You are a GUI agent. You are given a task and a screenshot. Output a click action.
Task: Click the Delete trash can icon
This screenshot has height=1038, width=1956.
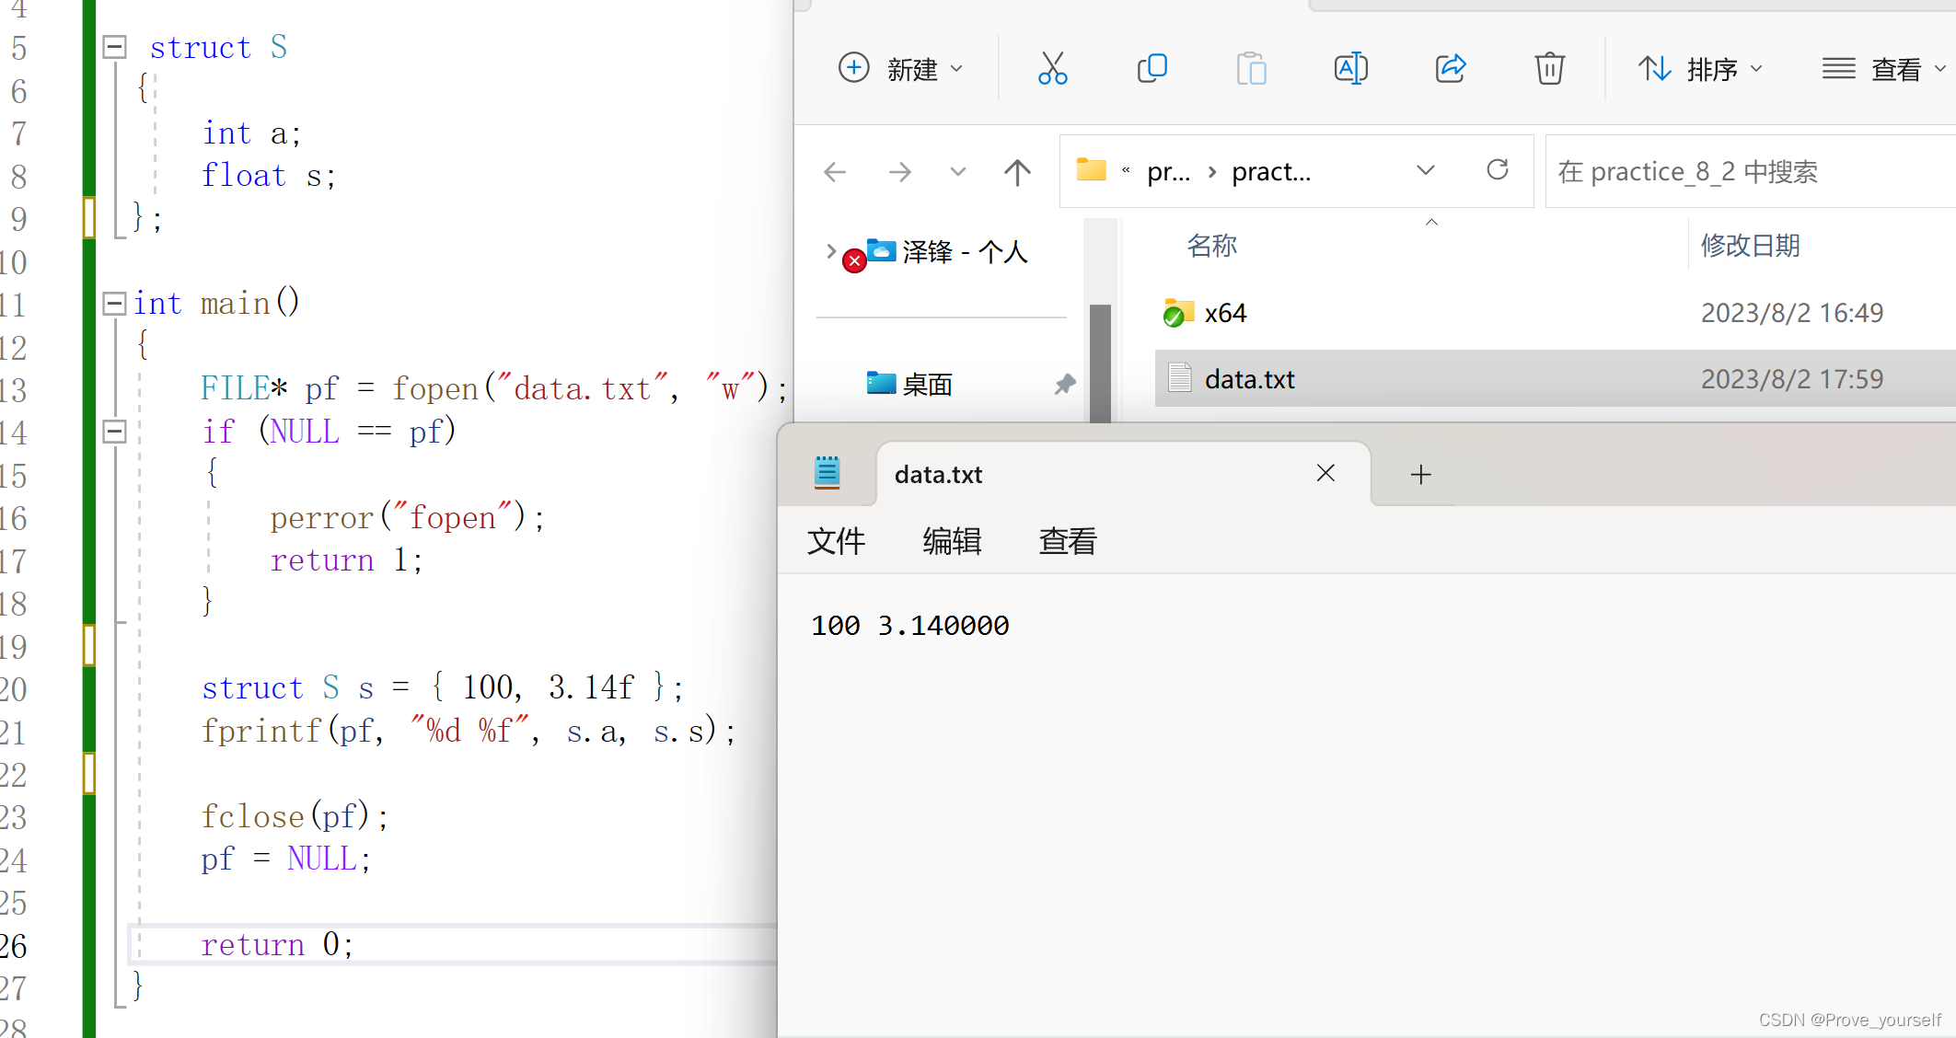click(x=1549, y=69)
